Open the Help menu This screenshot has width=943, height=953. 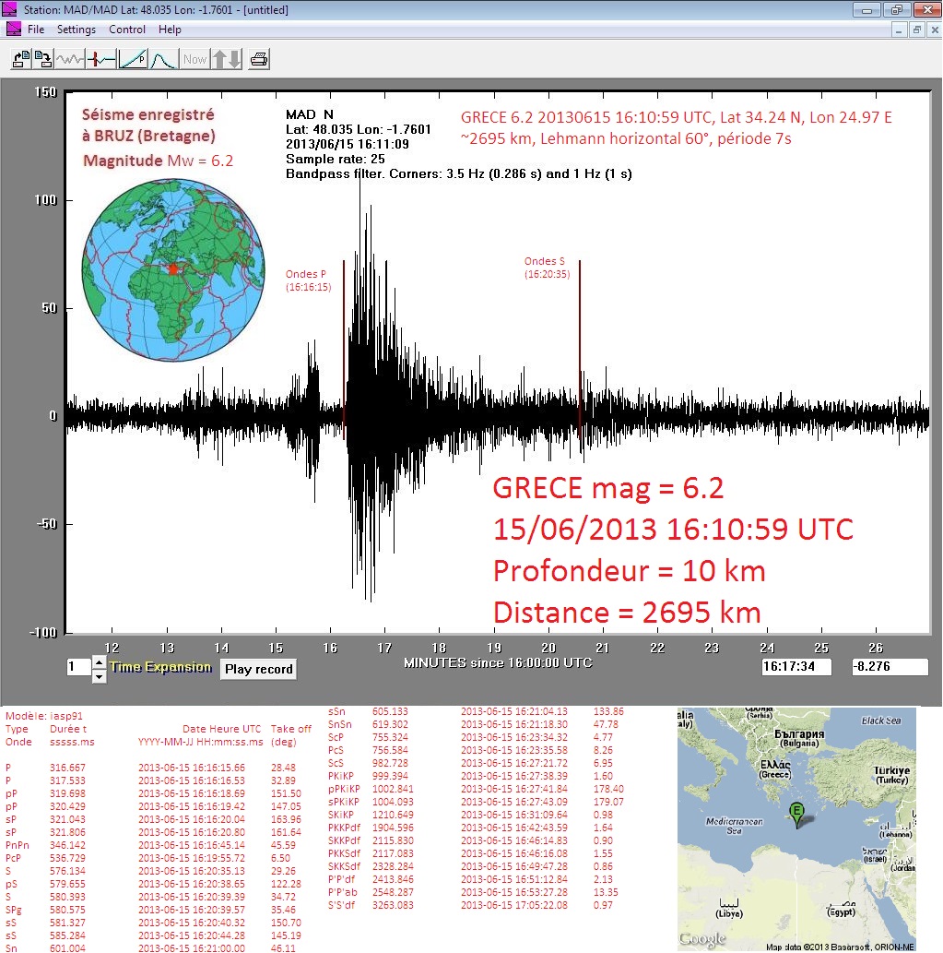[x=170, y=30]
